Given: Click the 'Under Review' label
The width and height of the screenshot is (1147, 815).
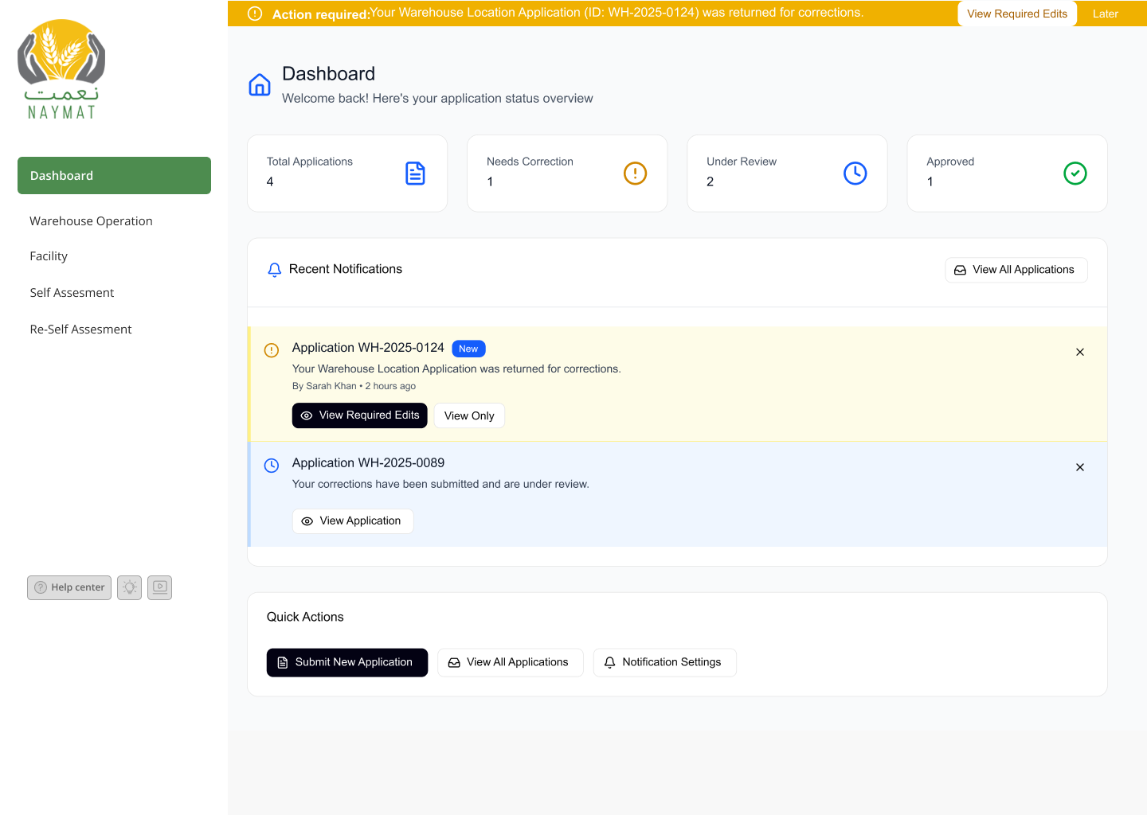Looking at the screenshot, I should pyautogui.click(x=742, y=162).
